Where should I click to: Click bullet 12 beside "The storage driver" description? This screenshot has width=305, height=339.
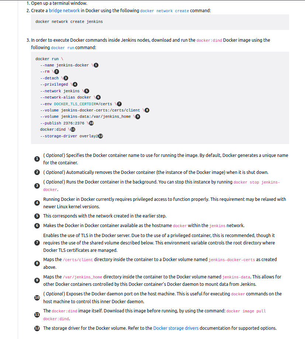point(37,328)
